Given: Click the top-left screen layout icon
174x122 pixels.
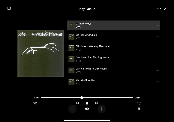Looking at the screenshot, I should pos(9,8).
